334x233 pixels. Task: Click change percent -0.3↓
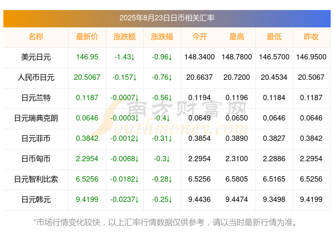[x=162, y=159]
